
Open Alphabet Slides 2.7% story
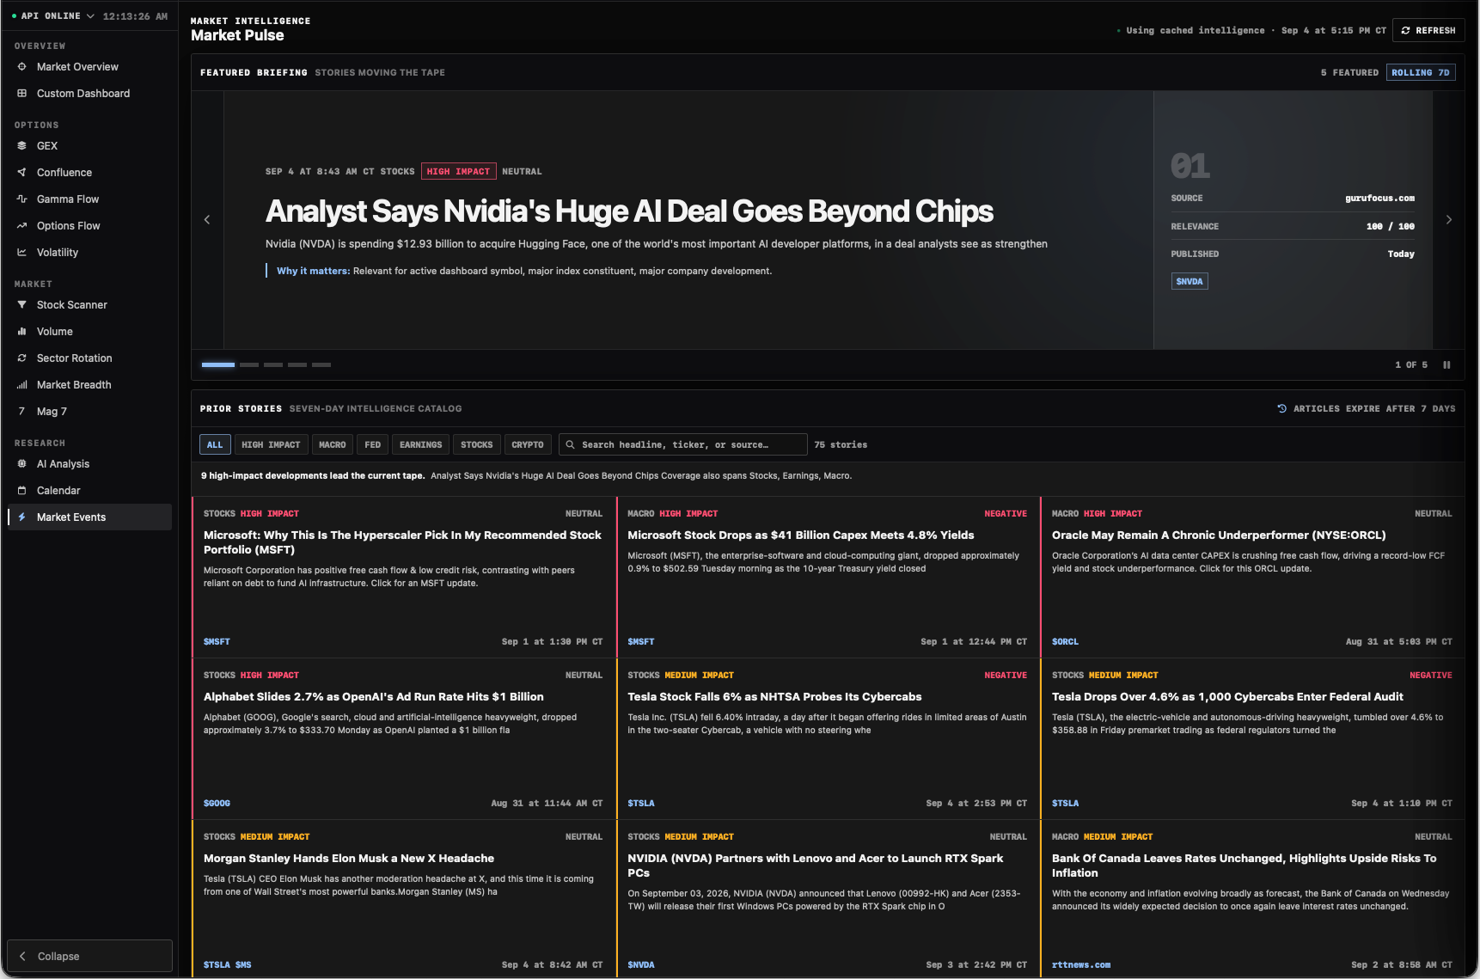374,697
